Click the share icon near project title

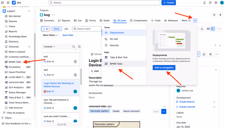(214, 15)
